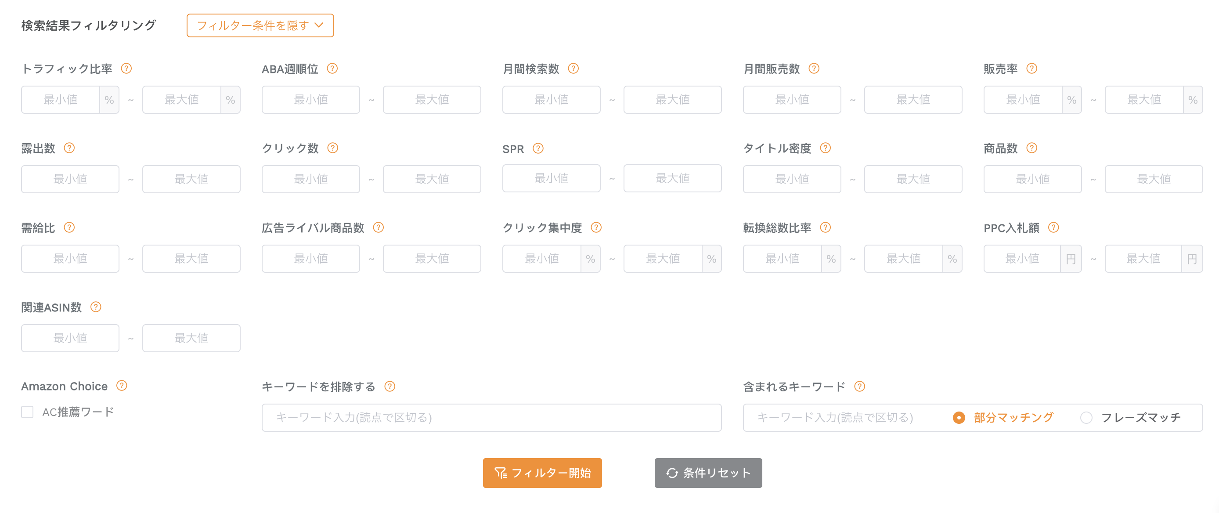Focus ABA週順位 maximum value field

(432, 100)
